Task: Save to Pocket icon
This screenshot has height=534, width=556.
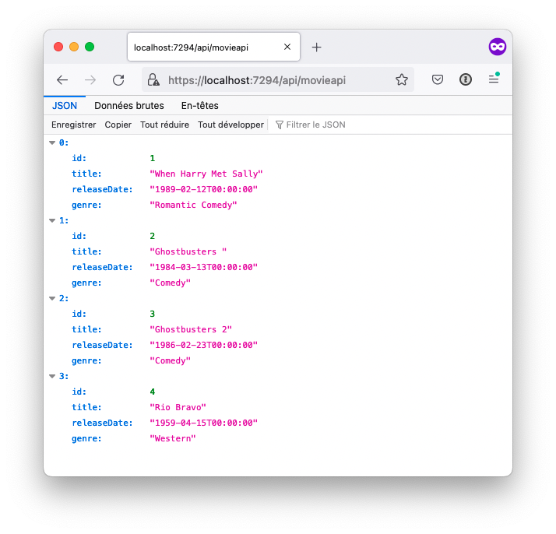Action: click(x=438, y=79)
